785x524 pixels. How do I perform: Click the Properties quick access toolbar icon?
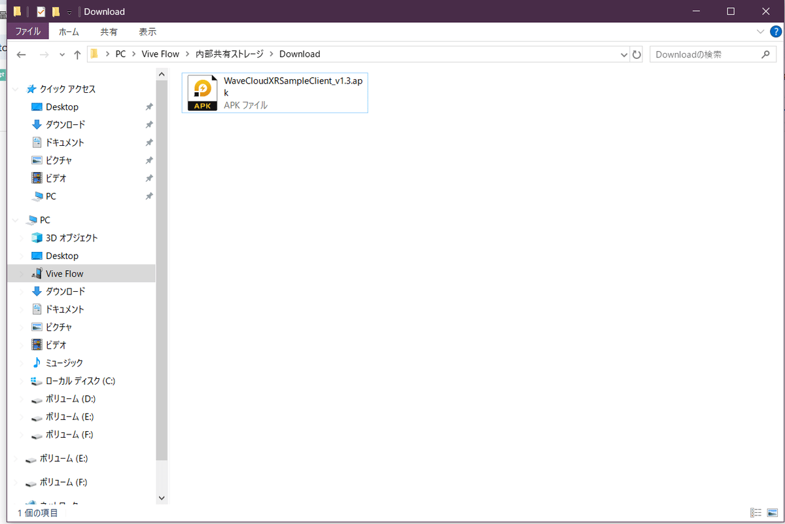point(41,12)
